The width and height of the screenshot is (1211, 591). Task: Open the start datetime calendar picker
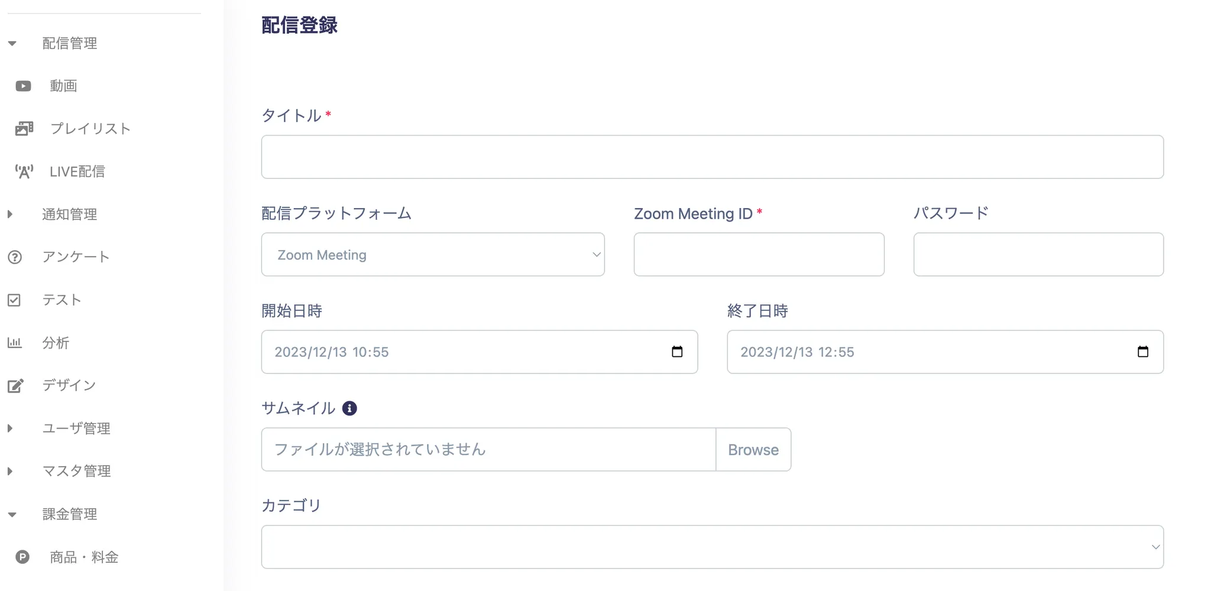pos(677,352)
